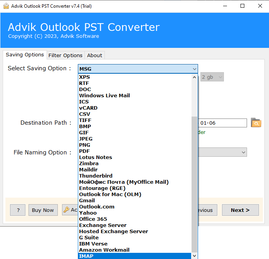Select highlighted IMAP option
This screenshot has height=259, width=269.
tap(134, 256)
